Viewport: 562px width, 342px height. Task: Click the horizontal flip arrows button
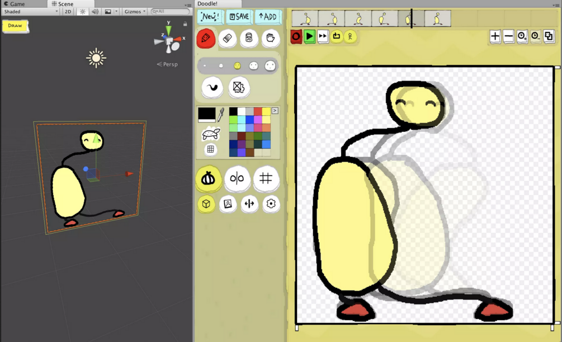pyautogui.click(x=249, y=204)
